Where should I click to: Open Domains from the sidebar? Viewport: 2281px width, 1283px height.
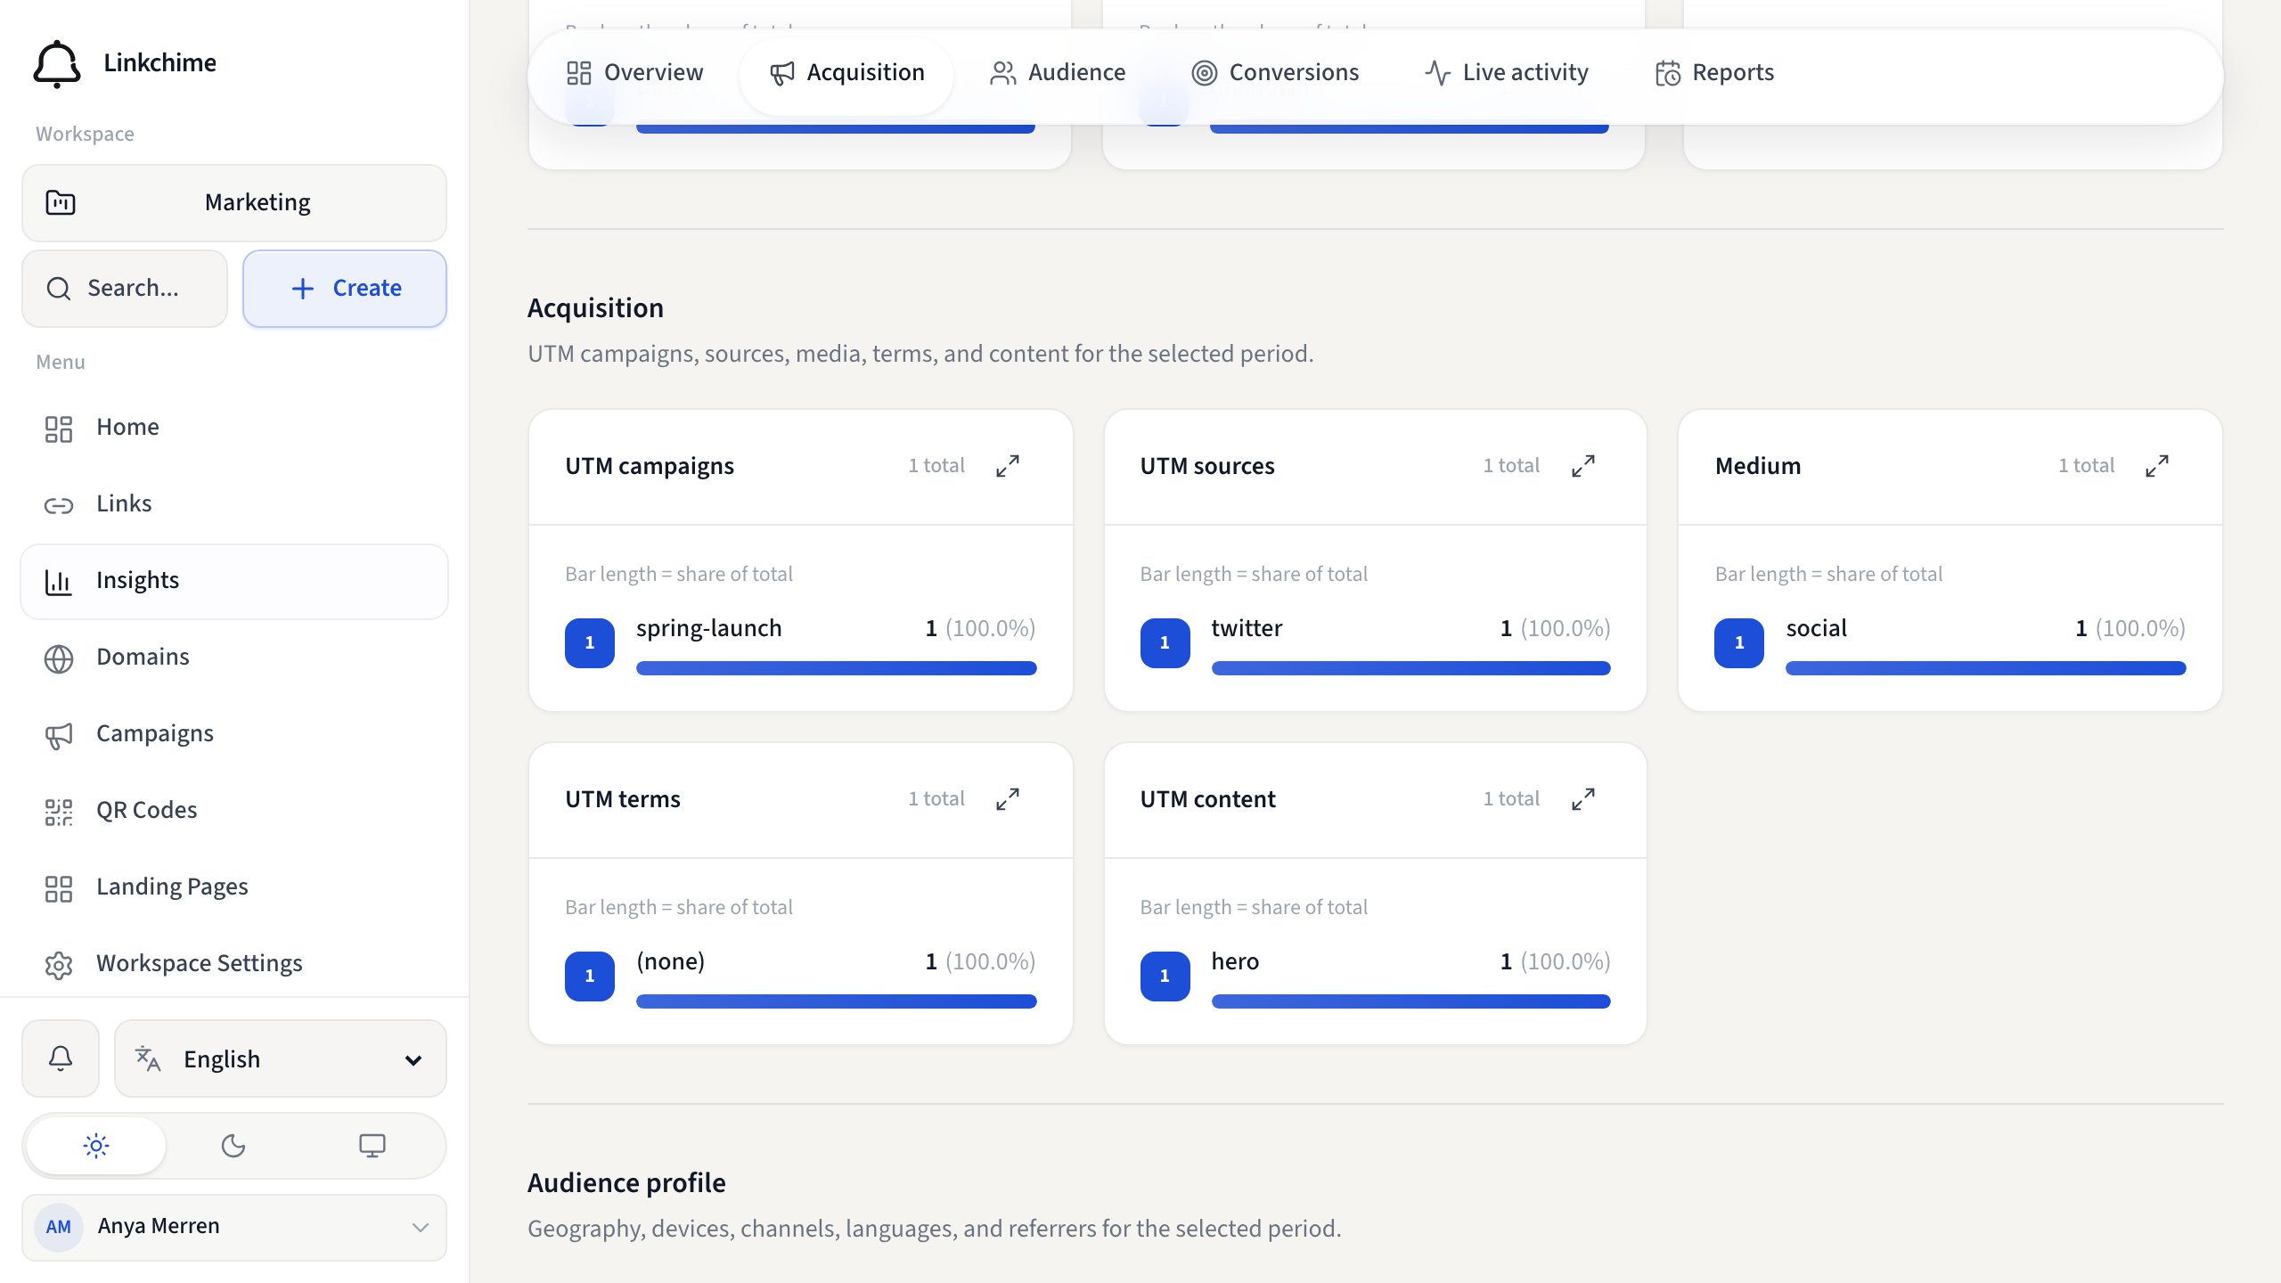pyautogui.click(x=234, y=658)
